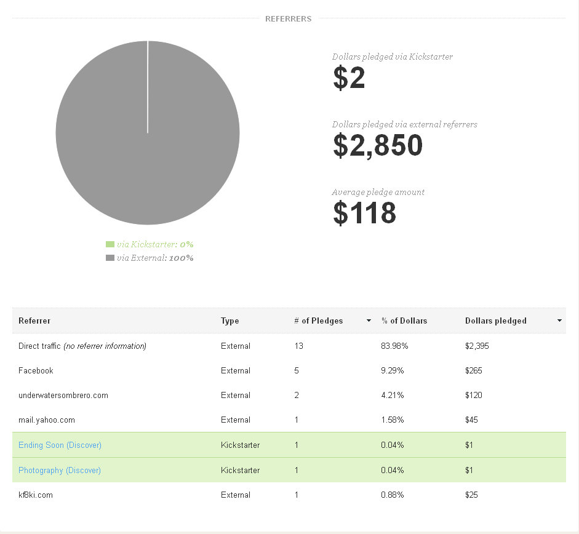Select the Direct traffic referrer row
This screenshot has height=534, width=579.
coord(289,346)
